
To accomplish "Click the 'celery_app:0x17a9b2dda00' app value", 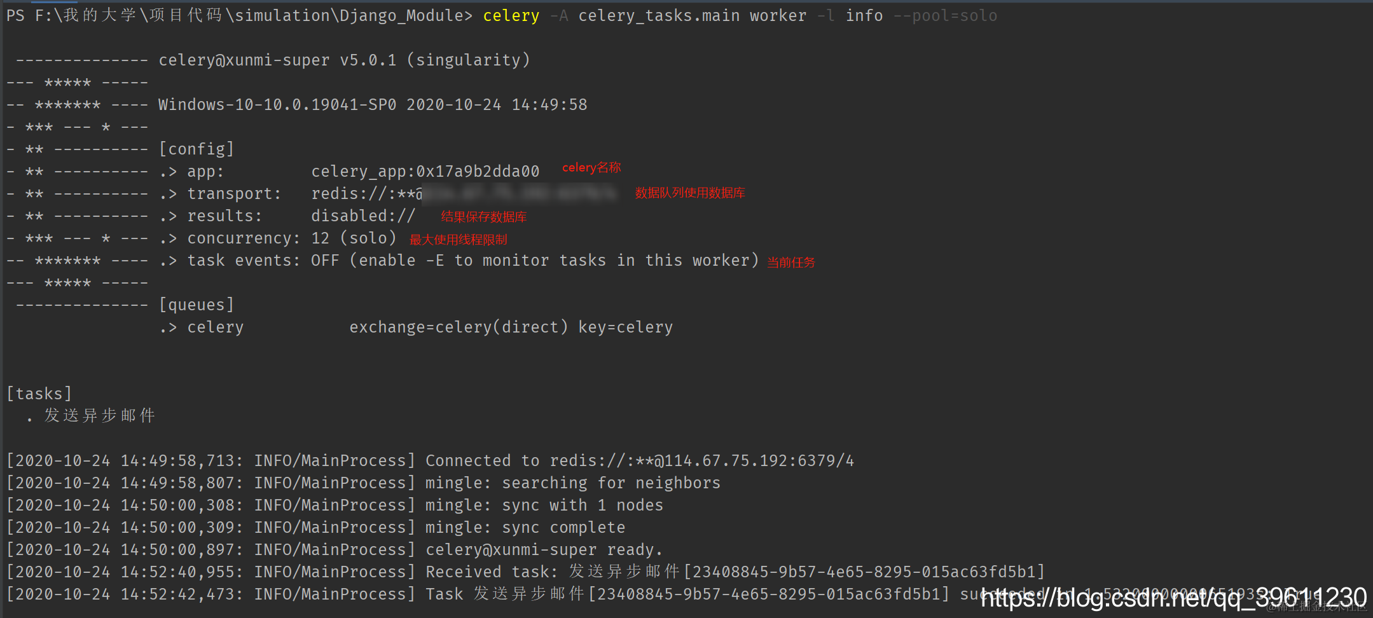I will [x=425, y=172].
